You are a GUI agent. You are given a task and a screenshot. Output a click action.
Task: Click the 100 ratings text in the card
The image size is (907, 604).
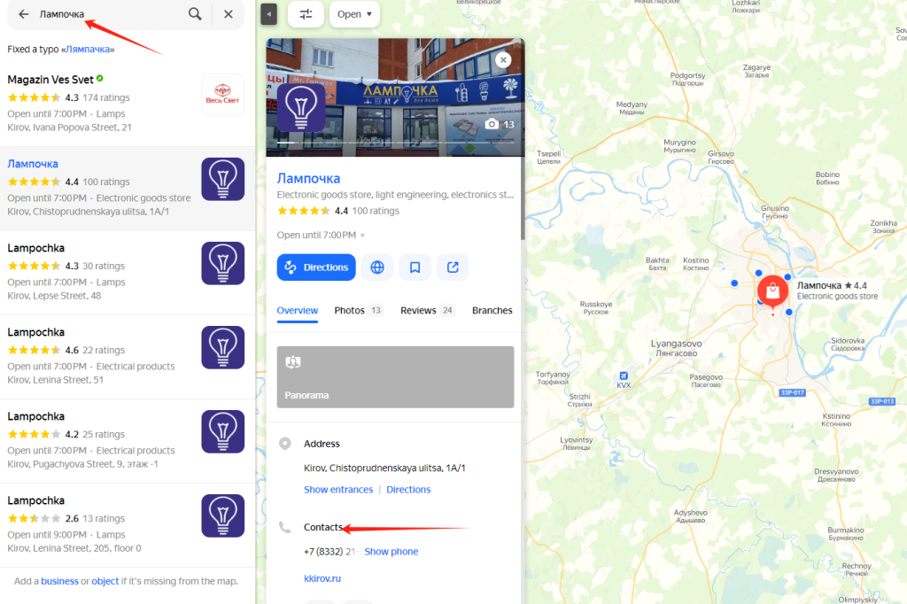click(376, 211)
